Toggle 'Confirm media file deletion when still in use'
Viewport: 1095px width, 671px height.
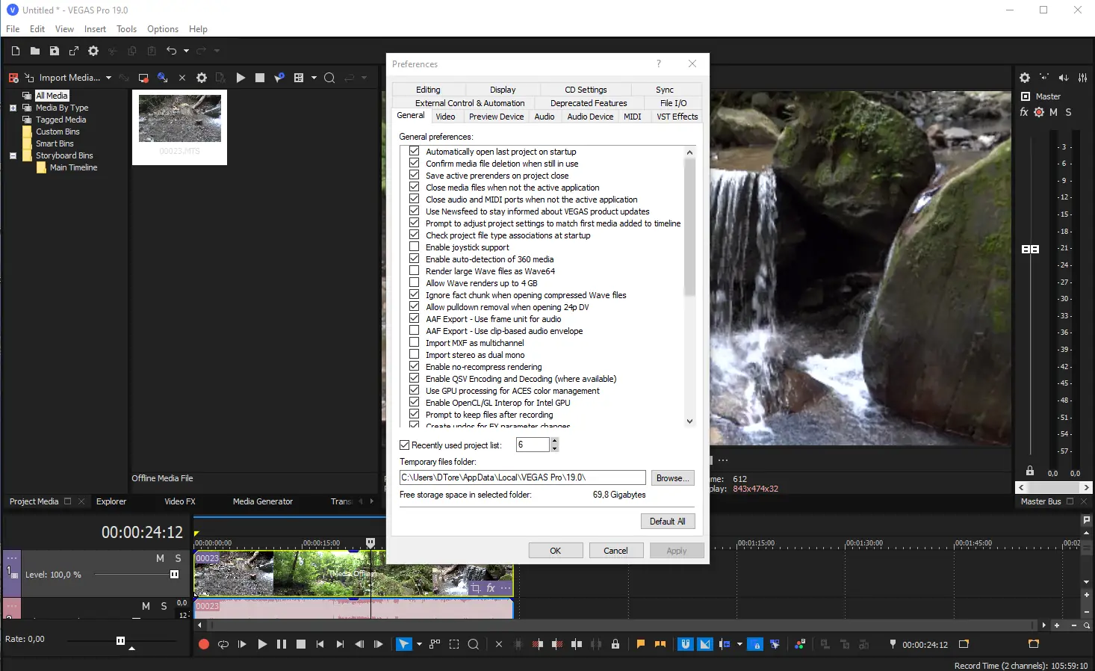pos(414,163)
